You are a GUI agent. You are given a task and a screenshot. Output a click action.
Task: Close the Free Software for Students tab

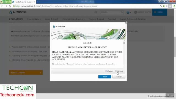click(x=35, y=2)
